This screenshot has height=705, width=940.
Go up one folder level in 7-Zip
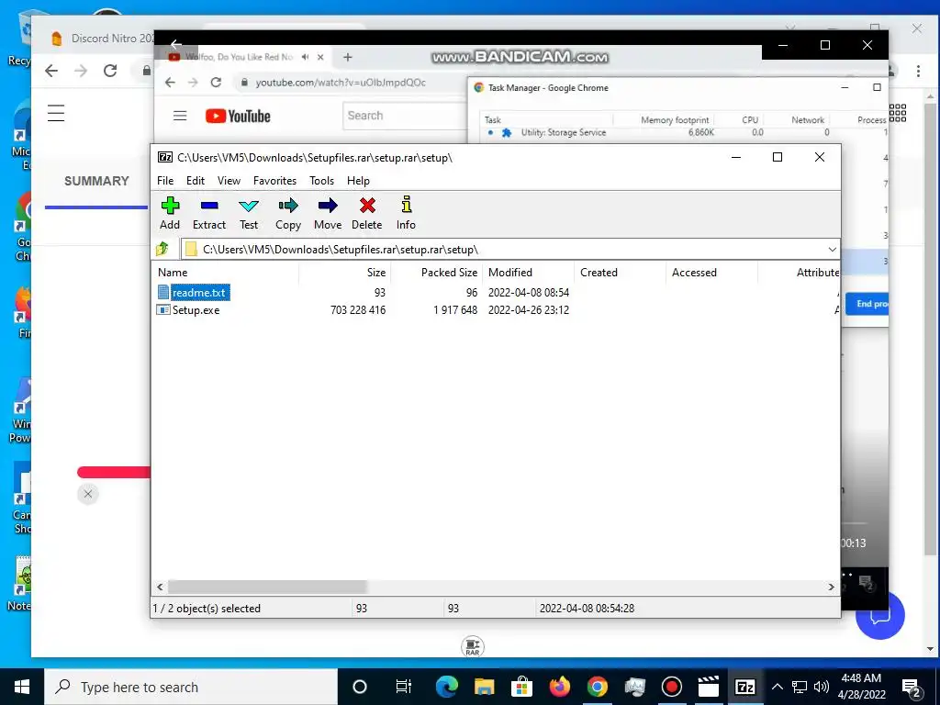[162, 249]
